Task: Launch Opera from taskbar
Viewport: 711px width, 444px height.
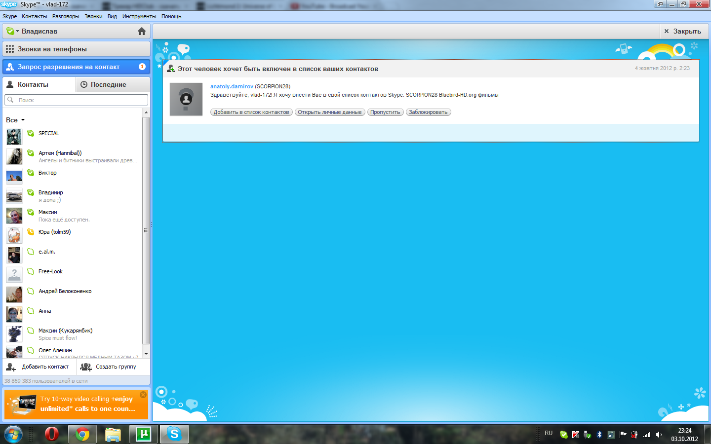Action: [51, 434]
